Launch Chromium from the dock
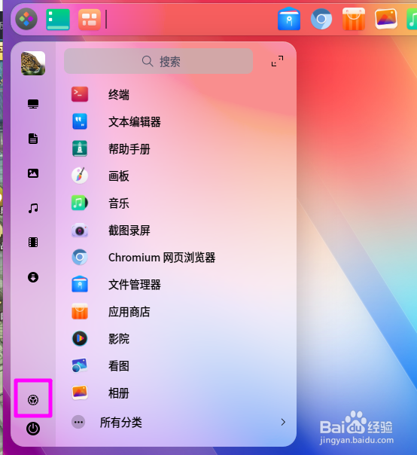The image size is (417, 455). click(321, 19)
